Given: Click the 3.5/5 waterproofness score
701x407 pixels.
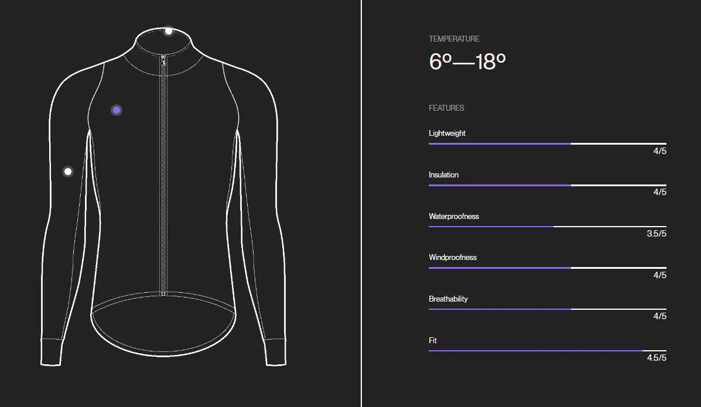Looking at the screenshot, I should [x=656, y=234].
